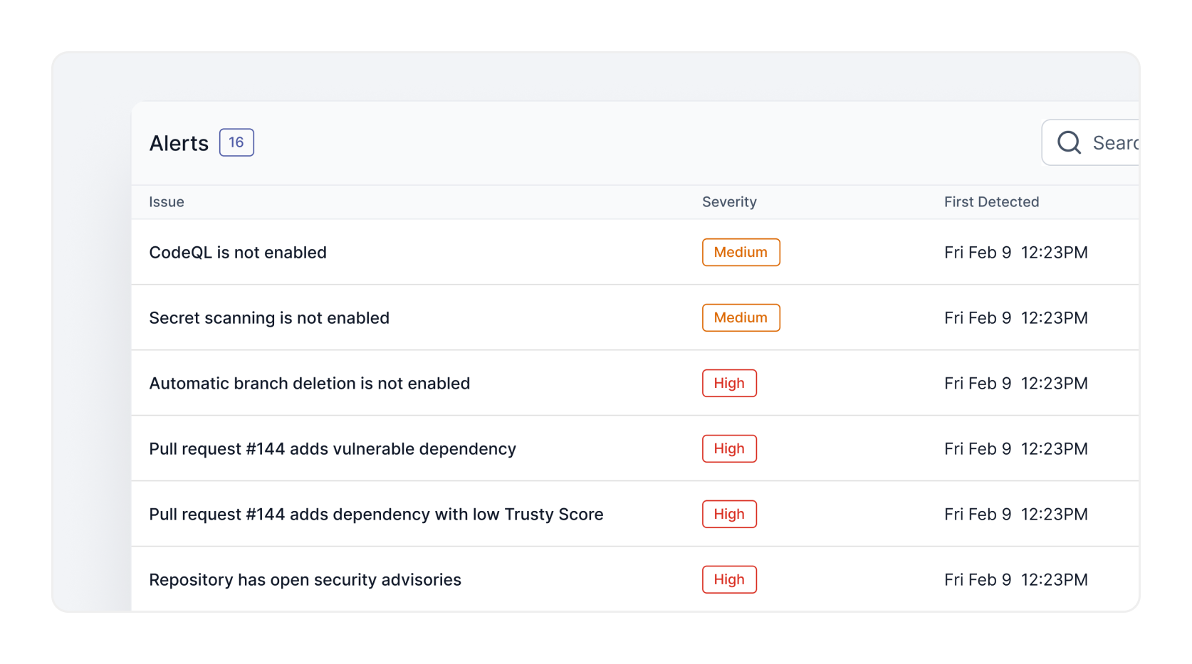Click the detection date of security advisories alert
Viewport: 1192px width, 664px height.
pos(1016,580)
